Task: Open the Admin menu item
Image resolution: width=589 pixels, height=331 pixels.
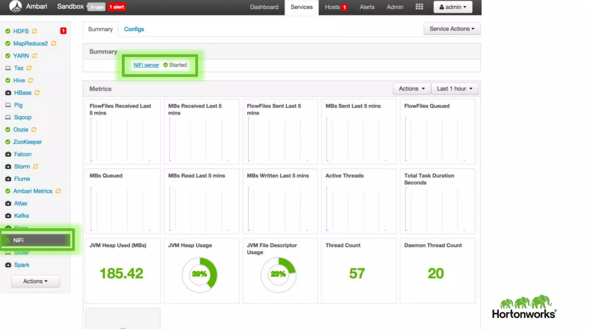Action: pos(395,7)
